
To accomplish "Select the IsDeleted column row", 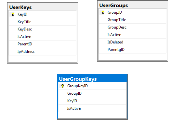I will [133, 42].
